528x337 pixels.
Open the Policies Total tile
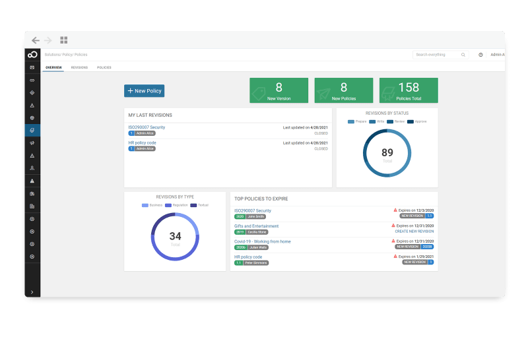click(x=409, y=90)
